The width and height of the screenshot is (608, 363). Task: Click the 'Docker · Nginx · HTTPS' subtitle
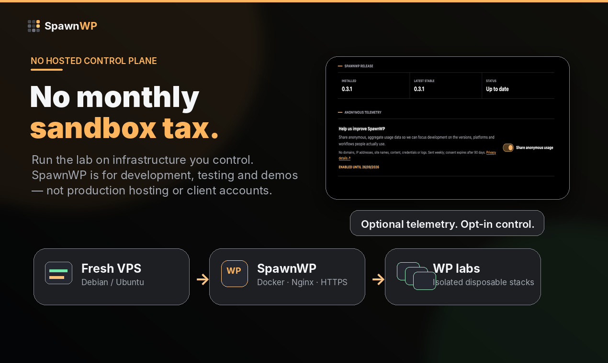(x=302, y=282)
